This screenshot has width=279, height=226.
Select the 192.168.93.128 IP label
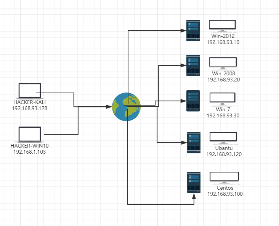29,108
